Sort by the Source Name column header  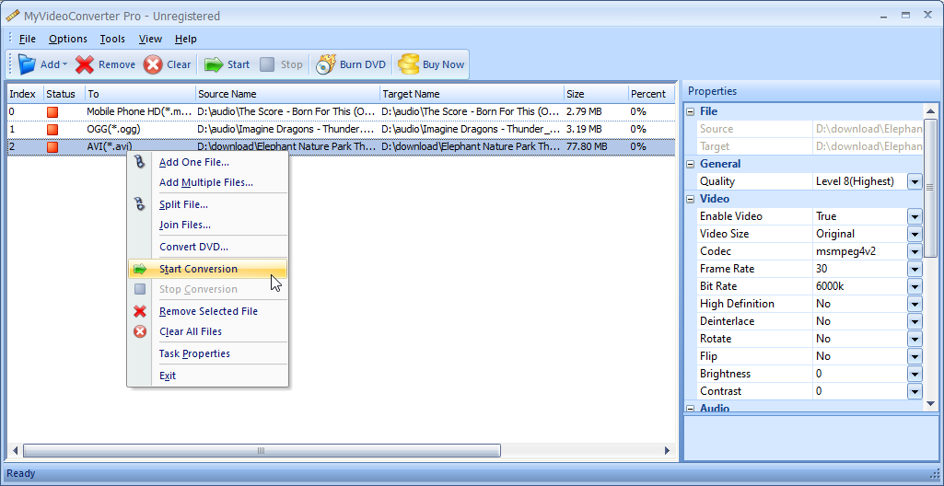pos(287,94)
